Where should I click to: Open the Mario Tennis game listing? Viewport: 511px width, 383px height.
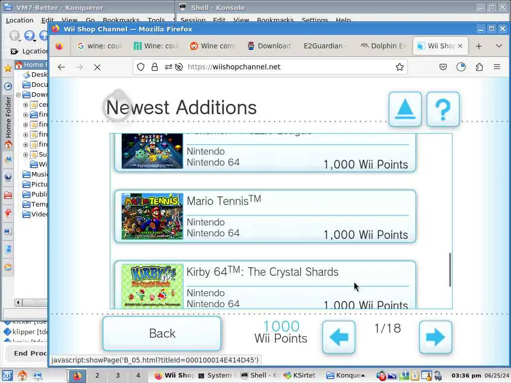[x=265, y=216]
